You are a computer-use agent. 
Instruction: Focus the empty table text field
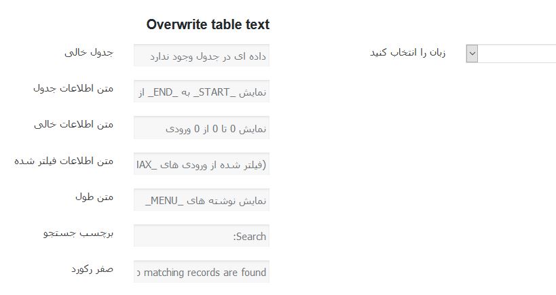[202, 55]
